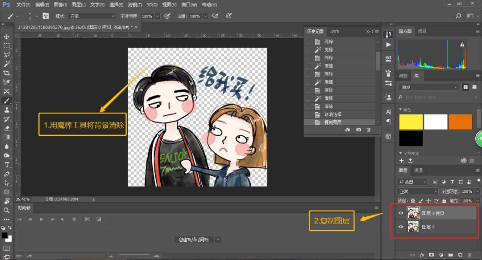Select the Zoom tool in the toolbox

(x=6, y=210)
